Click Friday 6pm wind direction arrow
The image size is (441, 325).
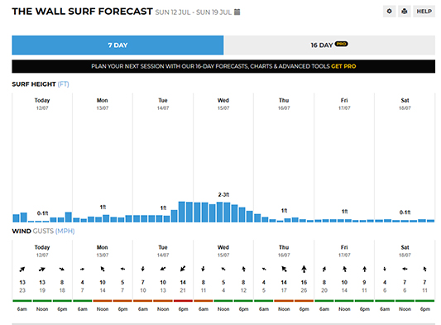[x=364, y=269]
